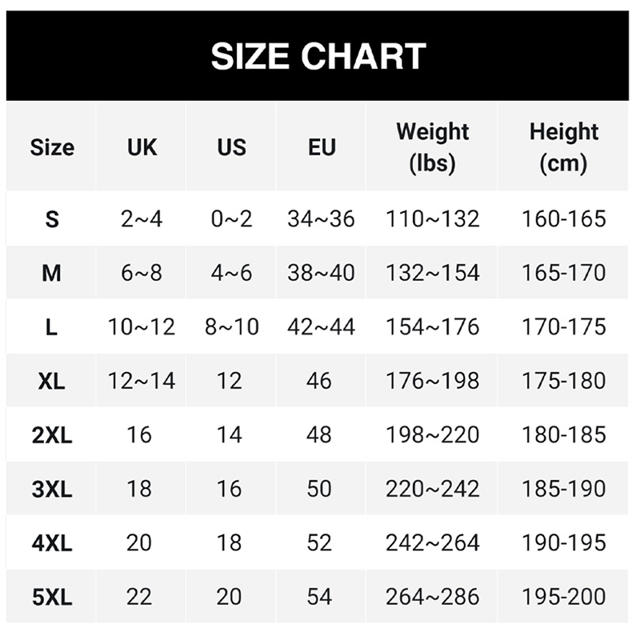Image resolution: width=640 pixels, height=640 pixels.
Task: Click the SIZE CHART title banner
Action: click(x=318, y=57)
